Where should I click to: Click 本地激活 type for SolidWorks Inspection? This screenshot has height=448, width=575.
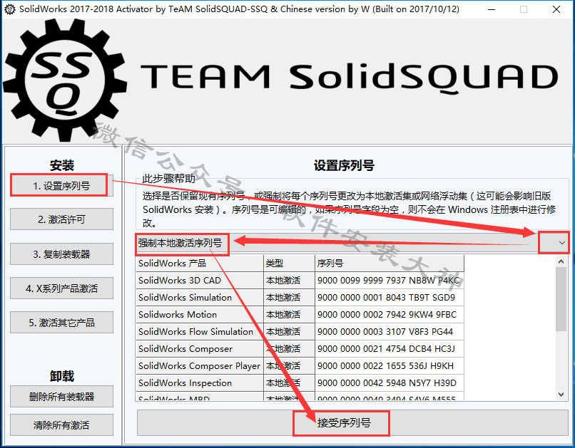point(290,383)
